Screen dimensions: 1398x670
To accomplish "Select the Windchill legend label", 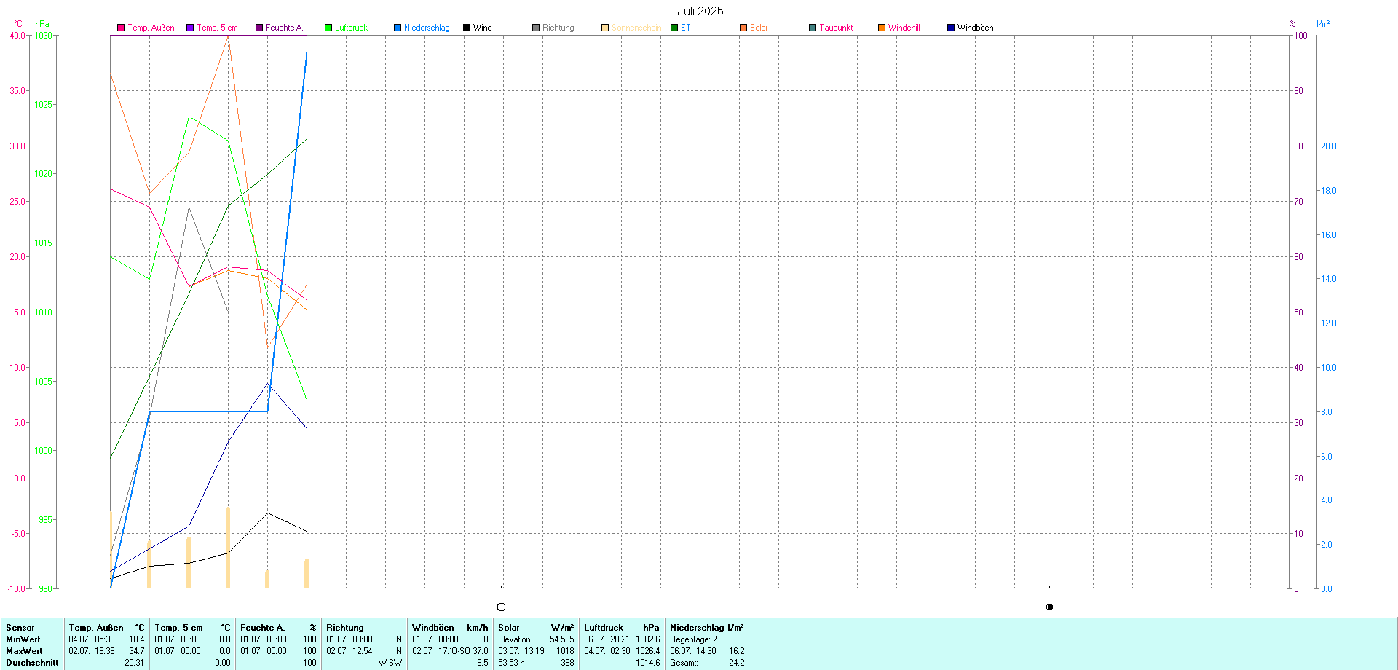I will pyautogui.click(x=904, y=28).
